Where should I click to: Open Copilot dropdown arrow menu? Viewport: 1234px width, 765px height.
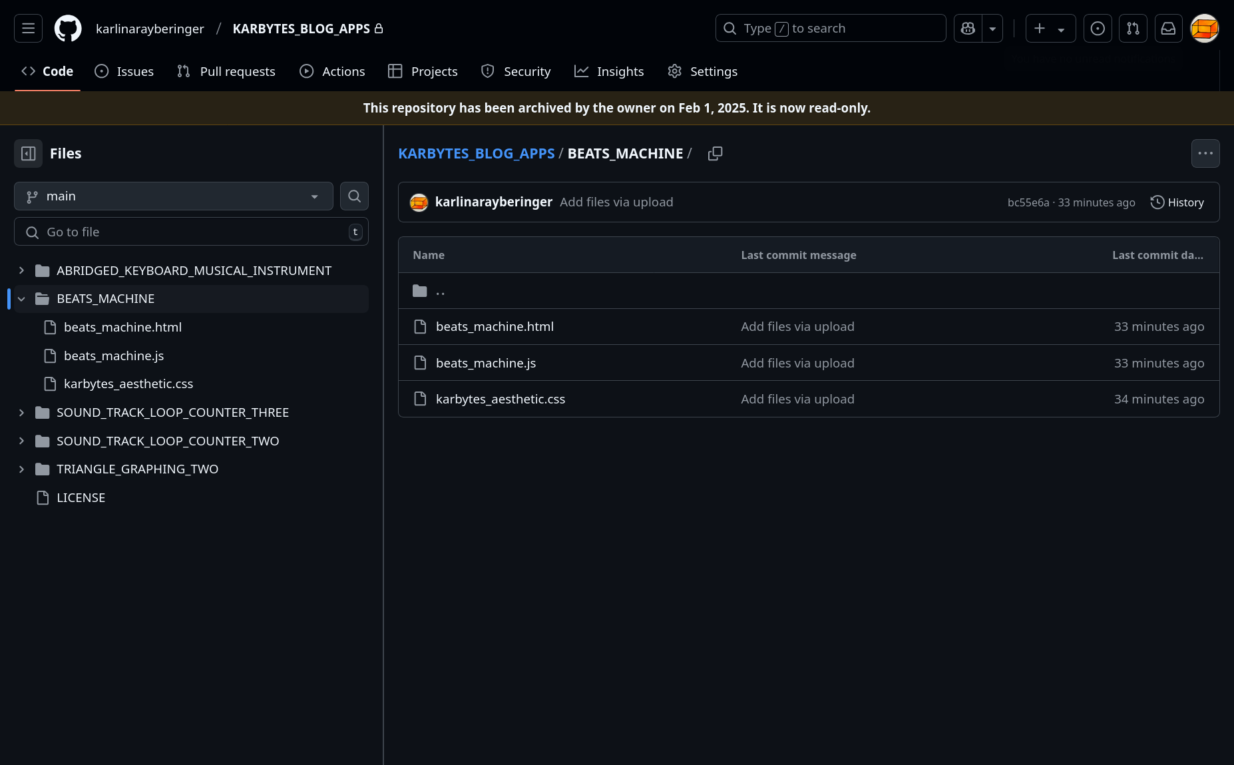coord(992,28)
